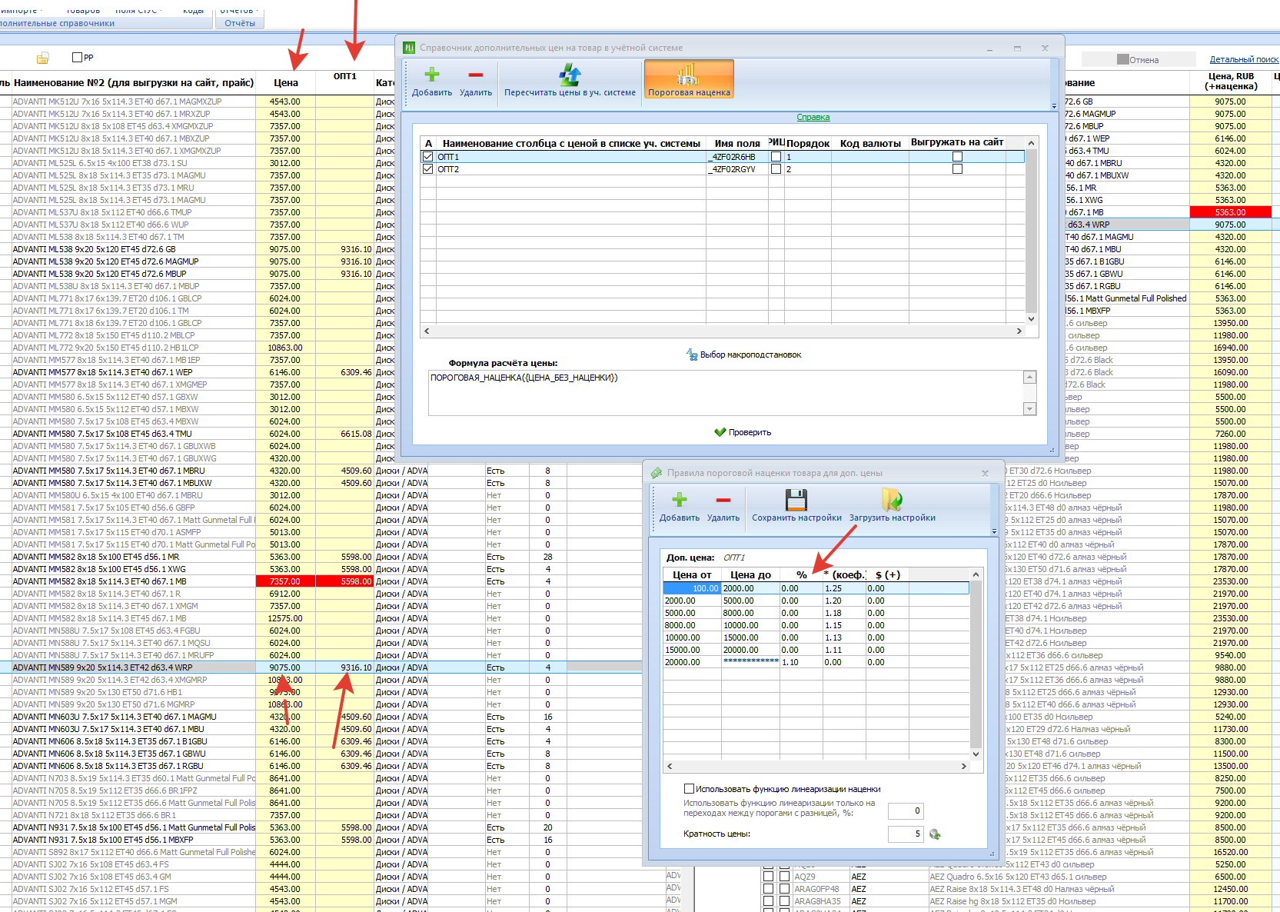This screenshot has height=912, width=1280.
Task: Click Пересчитать цены в уч. системе icon
Action: (x=570, y=75)
